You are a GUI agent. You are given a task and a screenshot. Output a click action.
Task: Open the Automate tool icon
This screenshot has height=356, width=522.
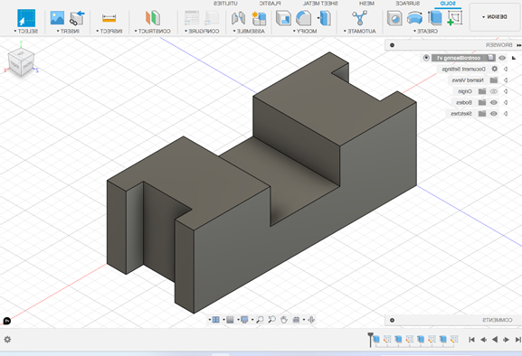coord(359,18)
